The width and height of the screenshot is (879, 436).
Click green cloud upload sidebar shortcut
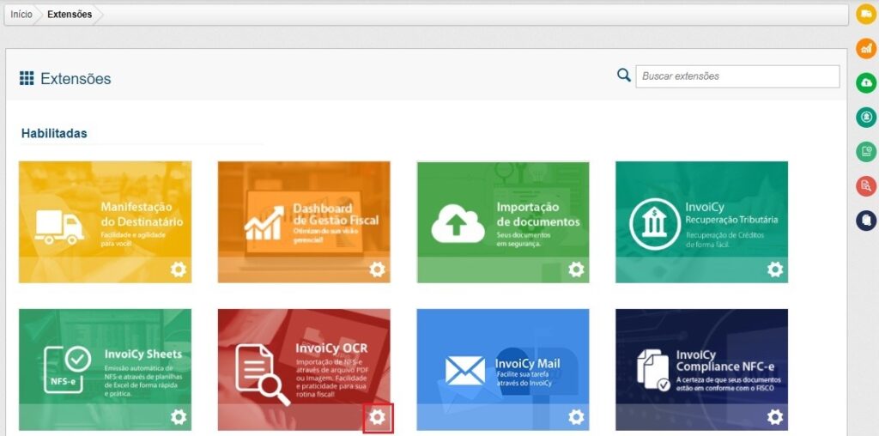pos(866,83)
